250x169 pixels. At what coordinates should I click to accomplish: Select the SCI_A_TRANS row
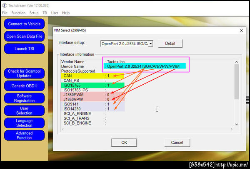tap(147, 118)
